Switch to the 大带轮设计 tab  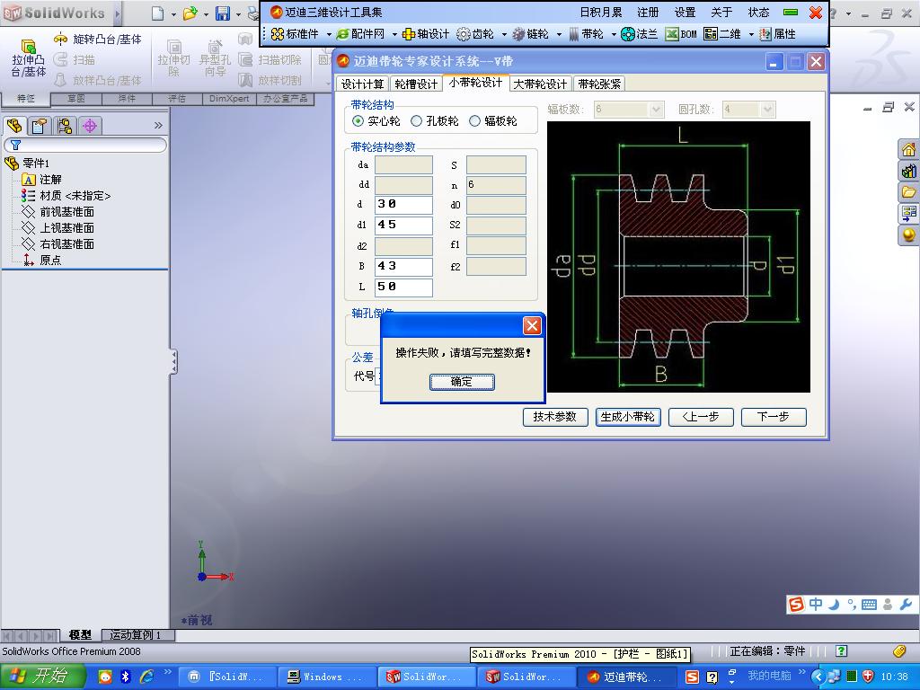click(x=540, y=84)
